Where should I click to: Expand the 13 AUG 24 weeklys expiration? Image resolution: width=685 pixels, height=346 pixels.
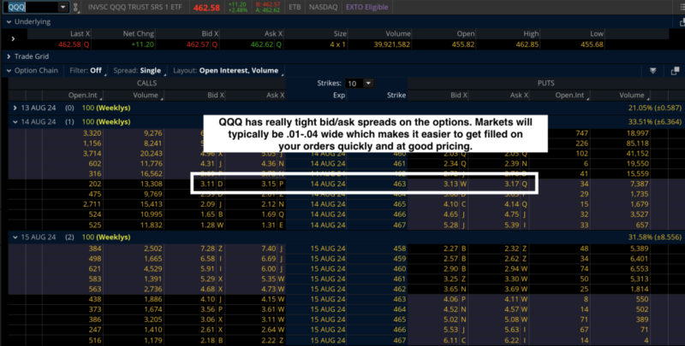(15, 108)
